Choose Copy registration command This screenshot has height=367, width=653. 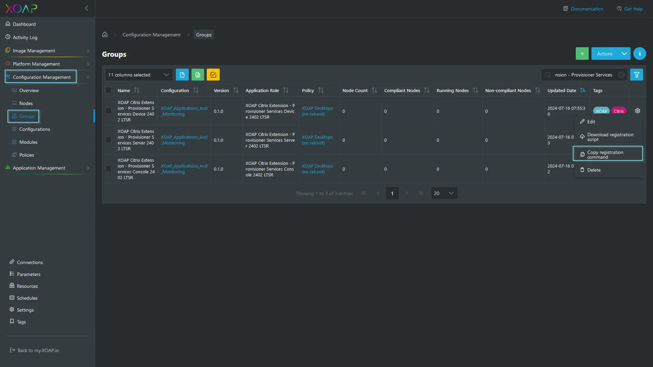point(608,154)
